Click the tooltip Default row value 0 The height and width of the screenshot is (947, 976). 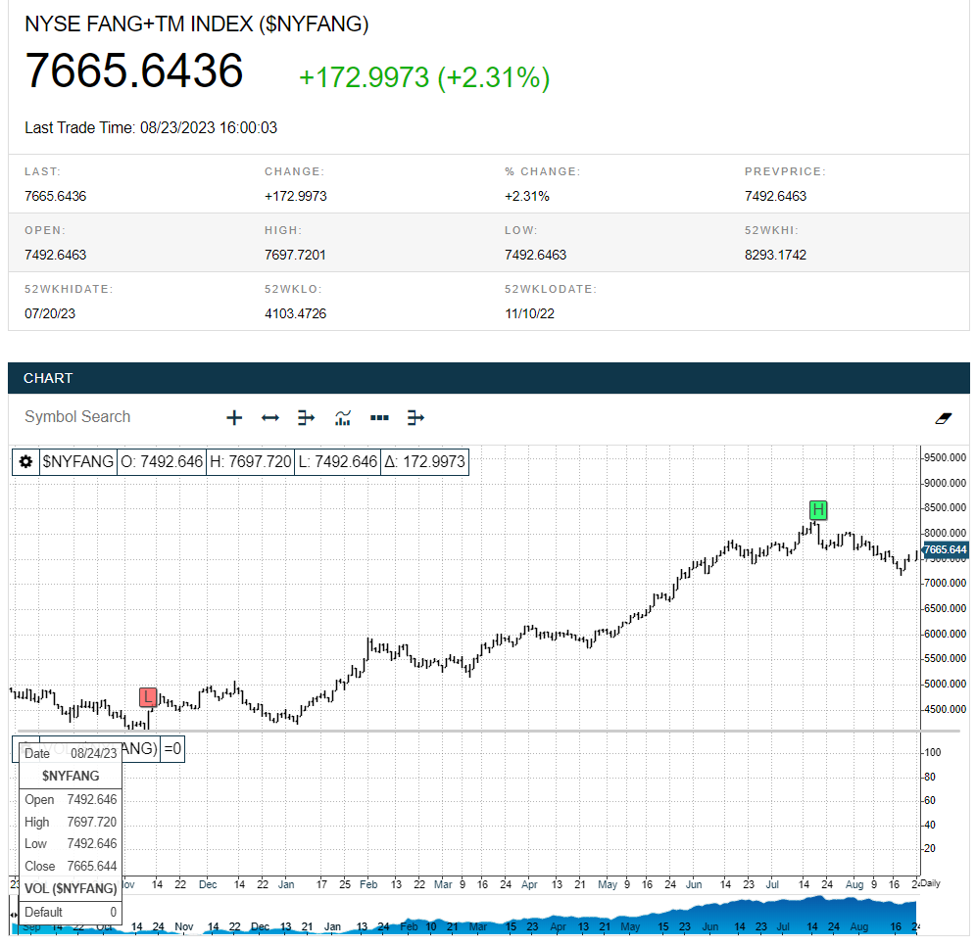coord(114,912)
